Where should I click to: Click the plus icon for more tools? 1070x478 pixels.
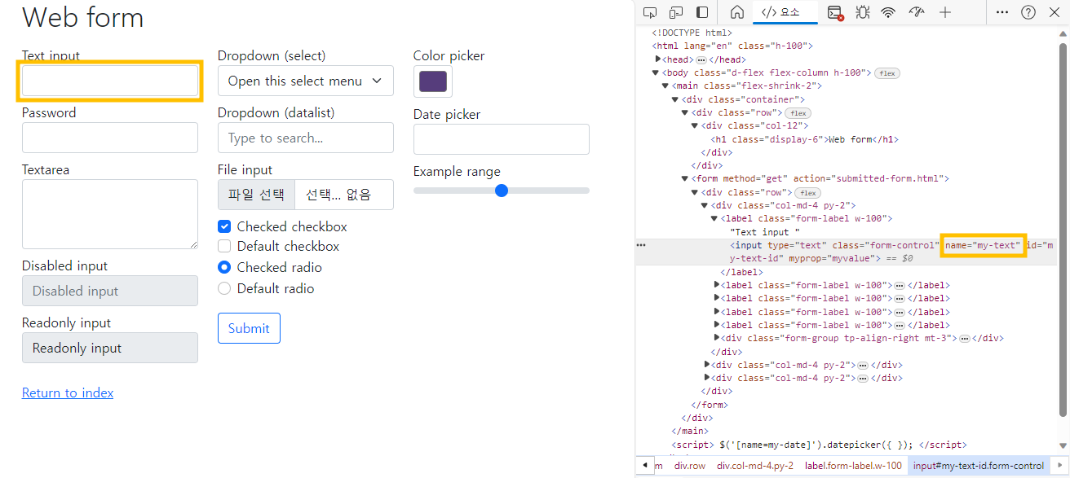coord(945,12)
